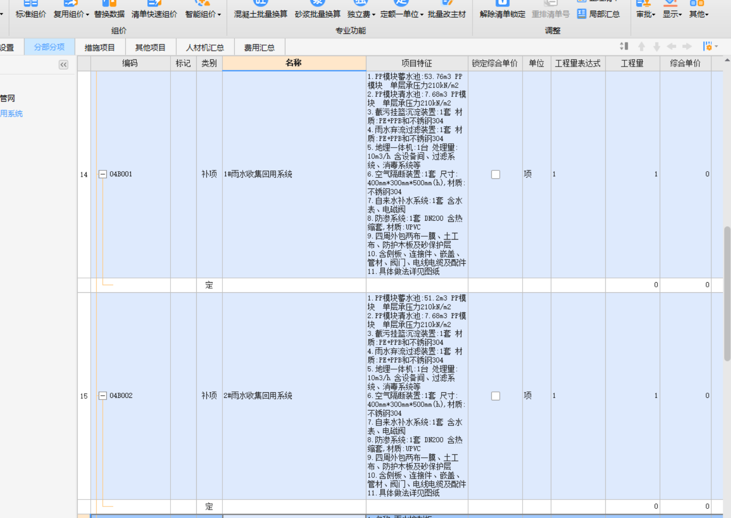731x518 pixels.
Task: Open the column settings gear icon
Action: click(710, 46)
